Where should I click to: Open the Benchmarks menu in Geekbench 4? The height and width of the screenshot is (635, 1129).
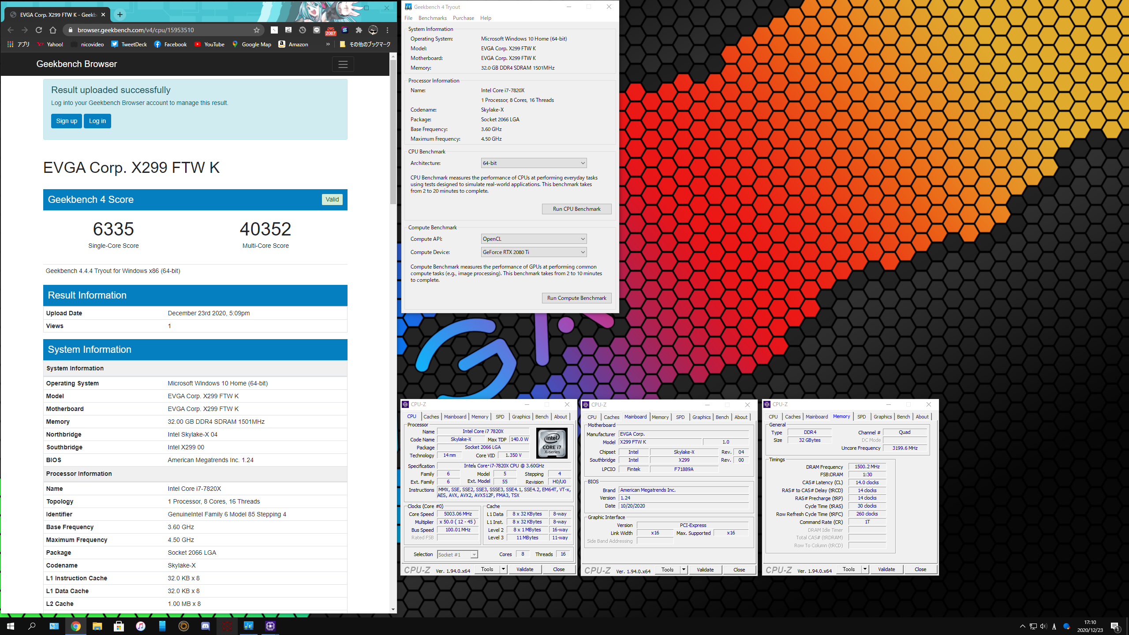tap(432, 18)
